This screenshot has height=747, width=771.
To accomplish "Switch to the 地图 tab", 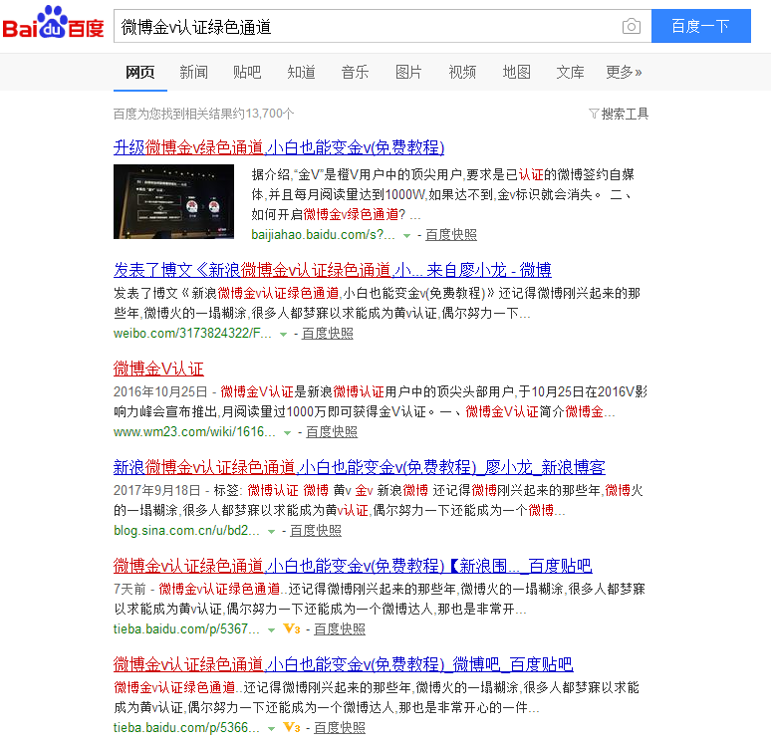I will [x=516, y=73].
